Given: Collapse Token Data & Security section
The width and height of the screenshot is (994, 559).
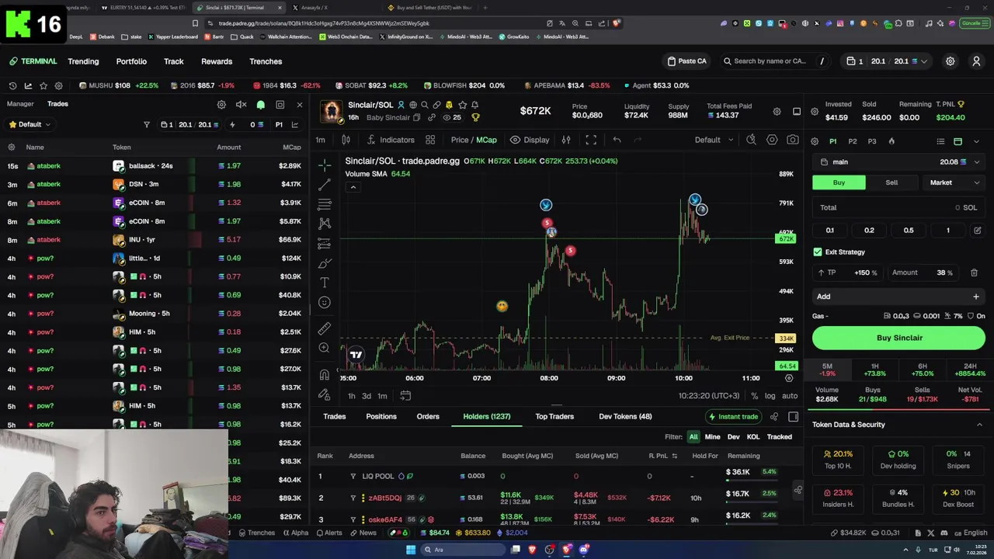Looking at the screenshot, I should click(979, 425).
